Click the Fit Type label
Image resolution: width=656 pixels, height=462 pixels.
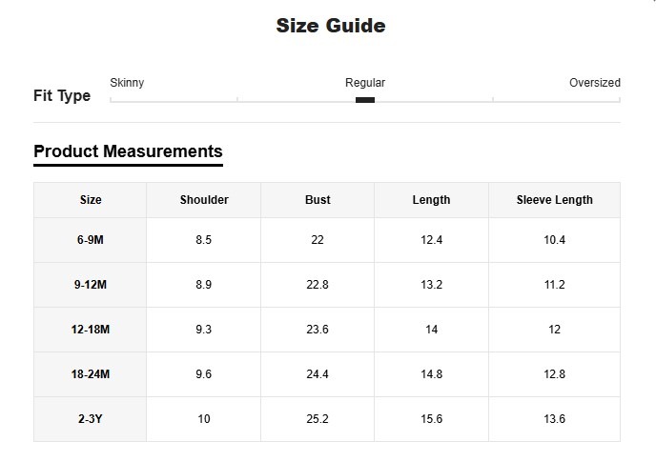(x=62, y=96)
